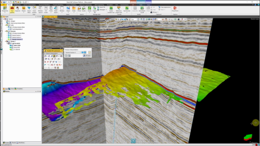The width and height of the screenshot is (260, 146).
Task: Expand the Seismic horizon 1 node
Action: pyautogui.click(x=7, y=35)
